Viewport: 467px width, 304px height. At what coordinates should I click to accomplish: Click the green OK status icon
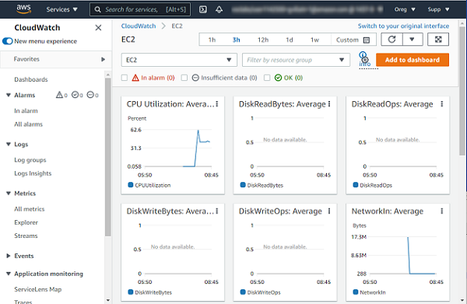point(278,78)
